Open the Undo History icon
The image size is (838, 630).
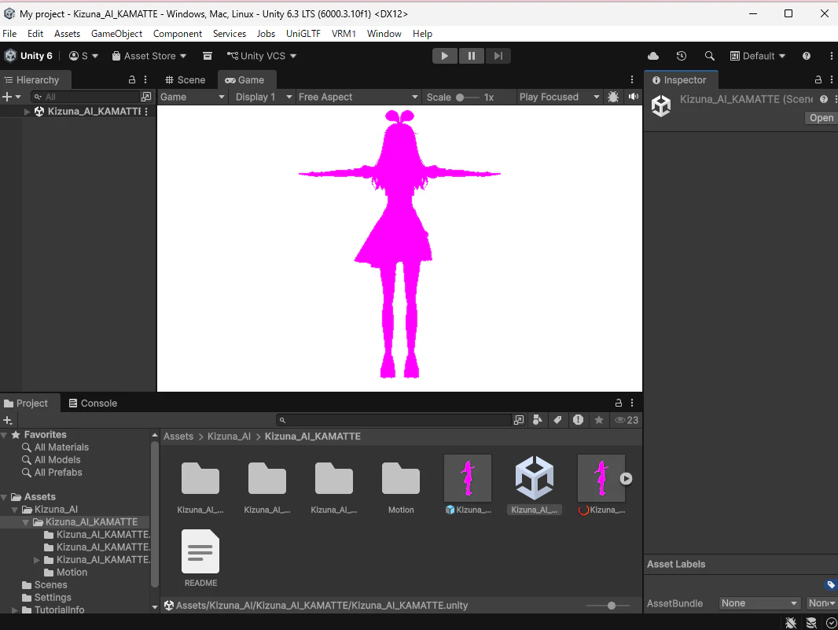click(681, 56)
